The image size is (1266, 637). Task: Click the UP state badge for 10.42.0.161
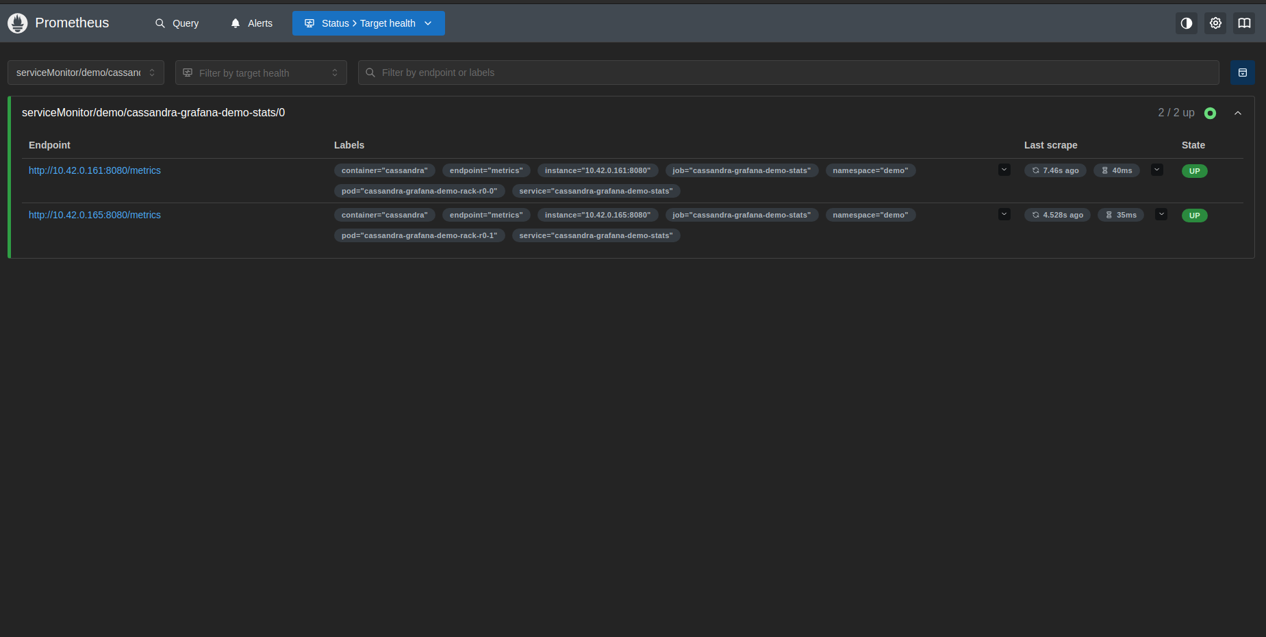[x=1195, y=171]
